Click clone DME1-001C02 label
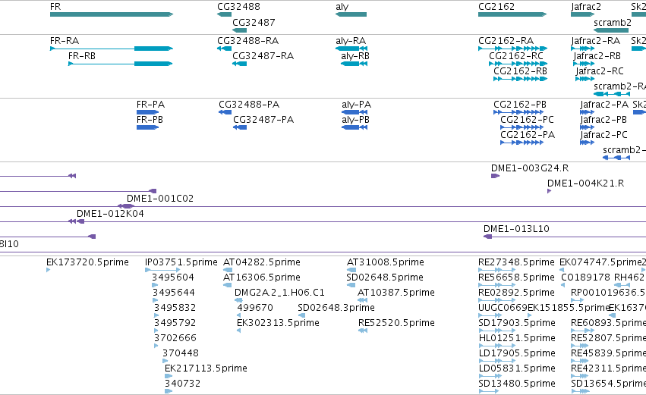This screenshot has width=646, height=395. 160,199
